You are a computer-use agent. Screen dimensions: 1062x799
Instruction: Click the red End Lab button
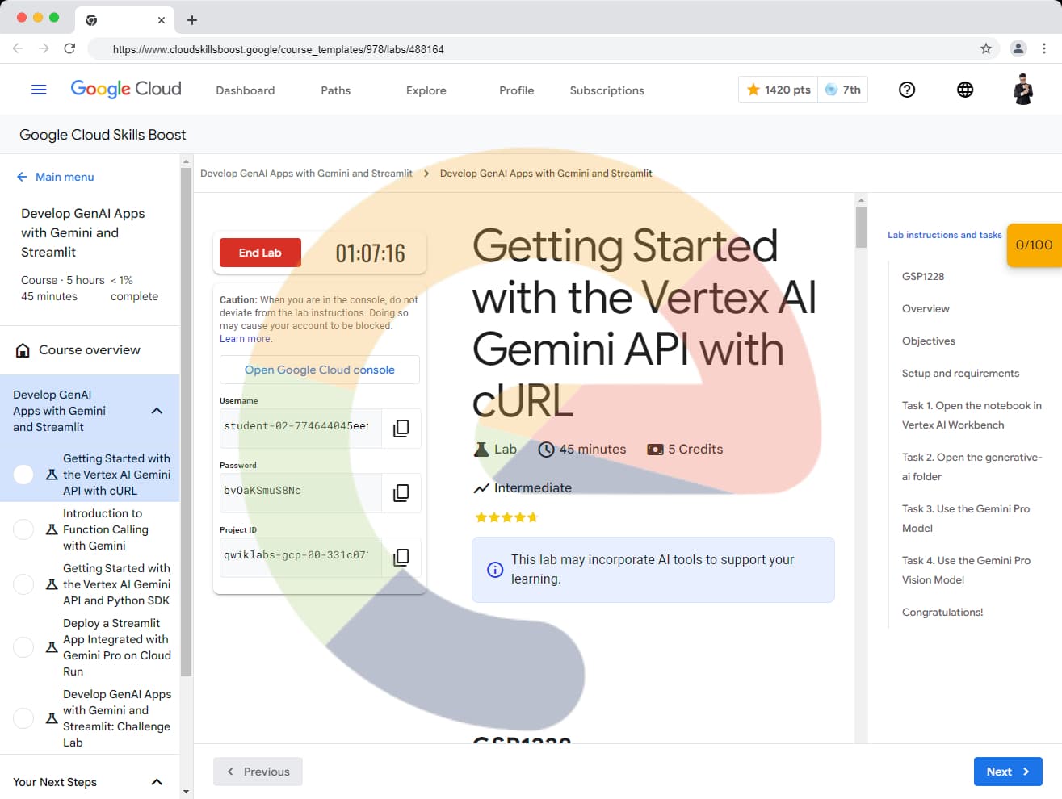pyautogui.click(x=260, y=253)
